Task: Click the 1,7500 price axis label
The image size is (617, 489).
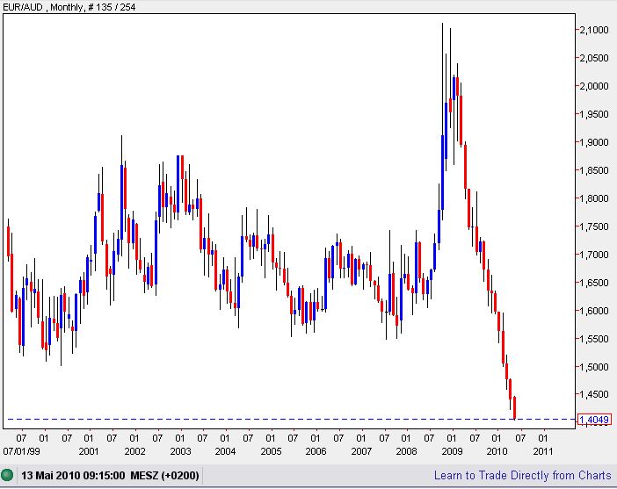Action: pyautogui.click(x=594, y=227)
